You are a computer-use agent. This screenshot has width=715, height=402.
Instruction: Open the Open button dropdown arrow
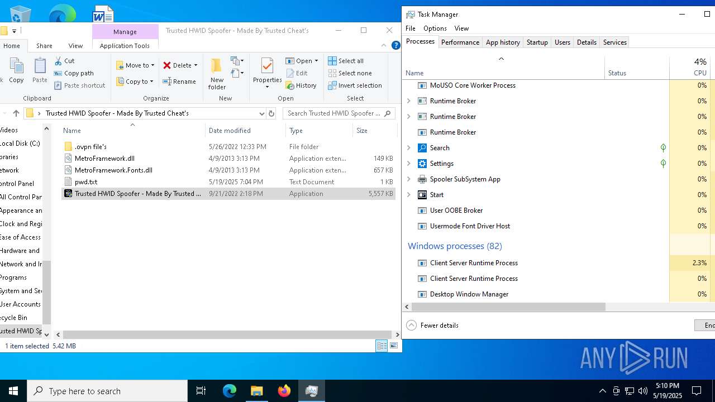pyautogui.click(x=316, y=61)
